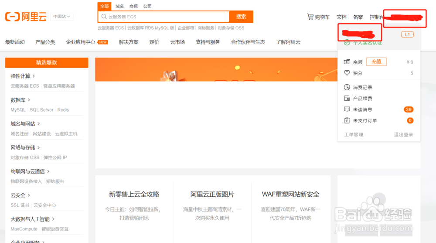Image resolution: width=436 pixels, height=243 pixels.
Task: Click the 未支付订单 link
Action: click(x=365, y=120)
